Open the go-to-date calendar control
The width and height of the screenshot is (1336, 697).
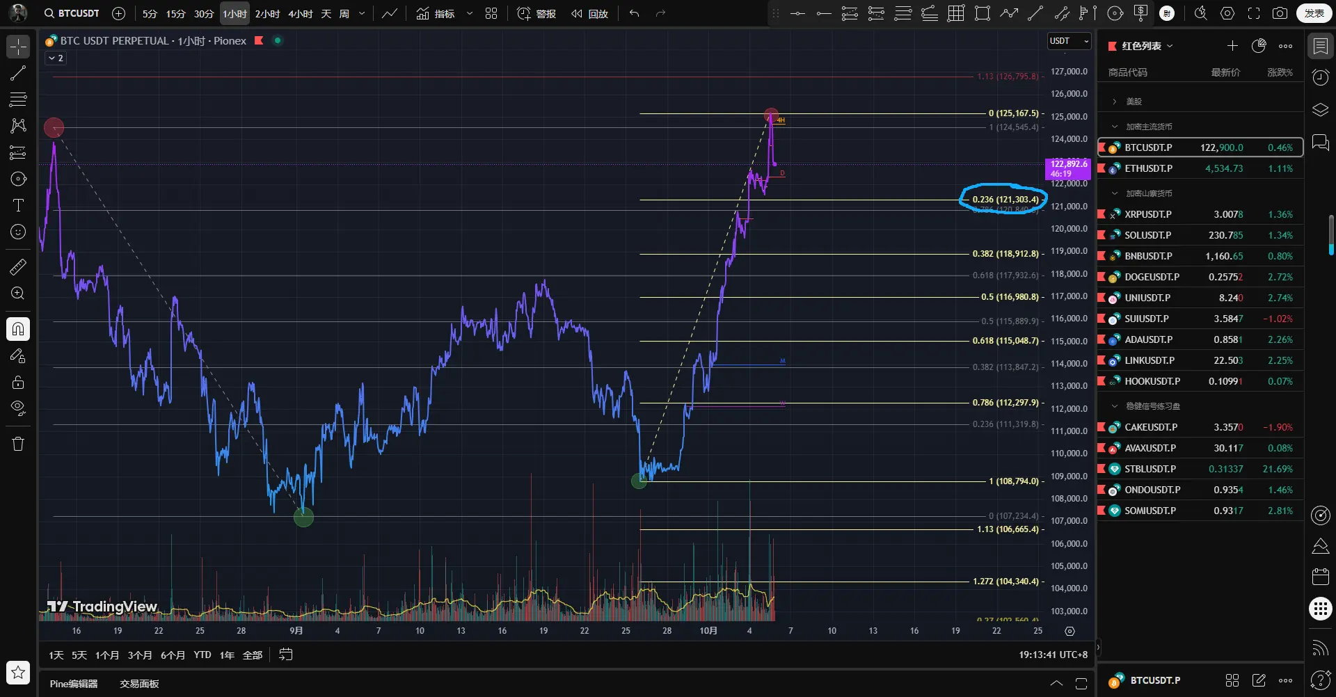pos(286,655)
